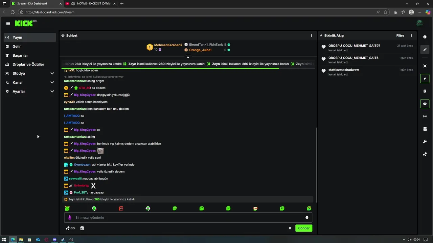Click username eitelite in chat
This screenshot has width=433, height=243.
tap(68, 158)
